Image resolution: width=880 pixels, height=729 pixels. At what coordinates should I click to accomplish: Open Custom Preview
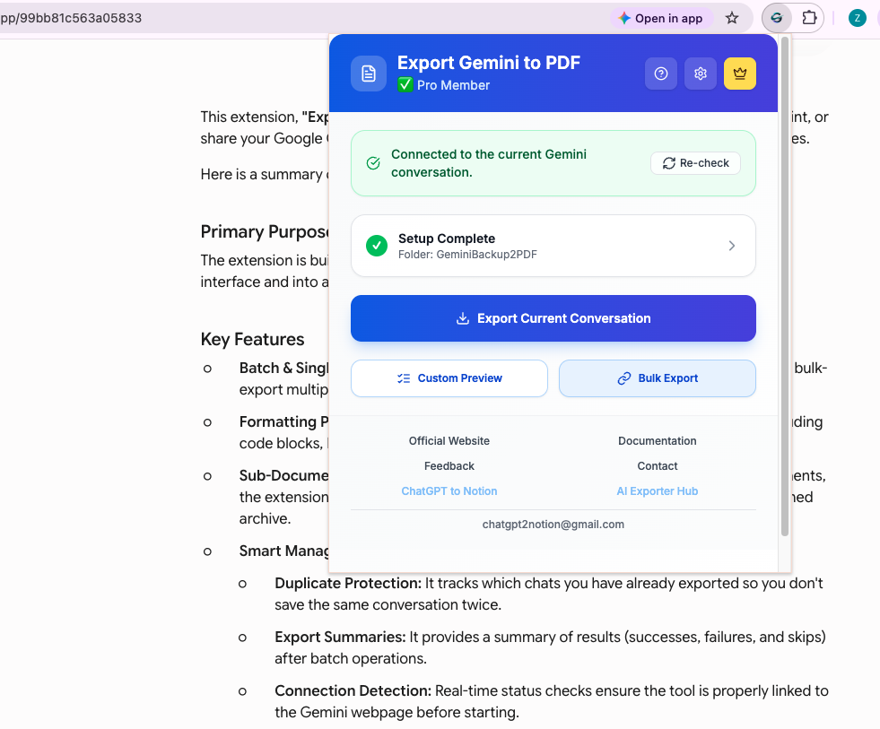coord(449,378)
